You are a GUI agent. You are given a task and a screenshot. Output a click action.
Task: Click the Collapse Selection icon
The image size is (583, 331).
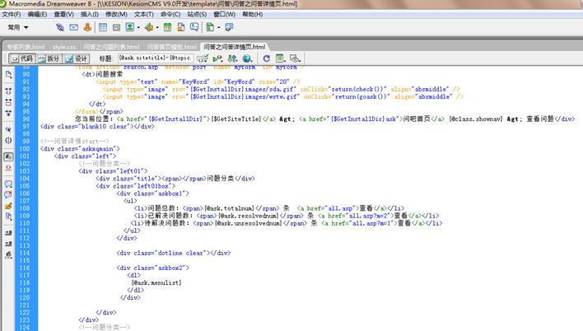(8, 102)
